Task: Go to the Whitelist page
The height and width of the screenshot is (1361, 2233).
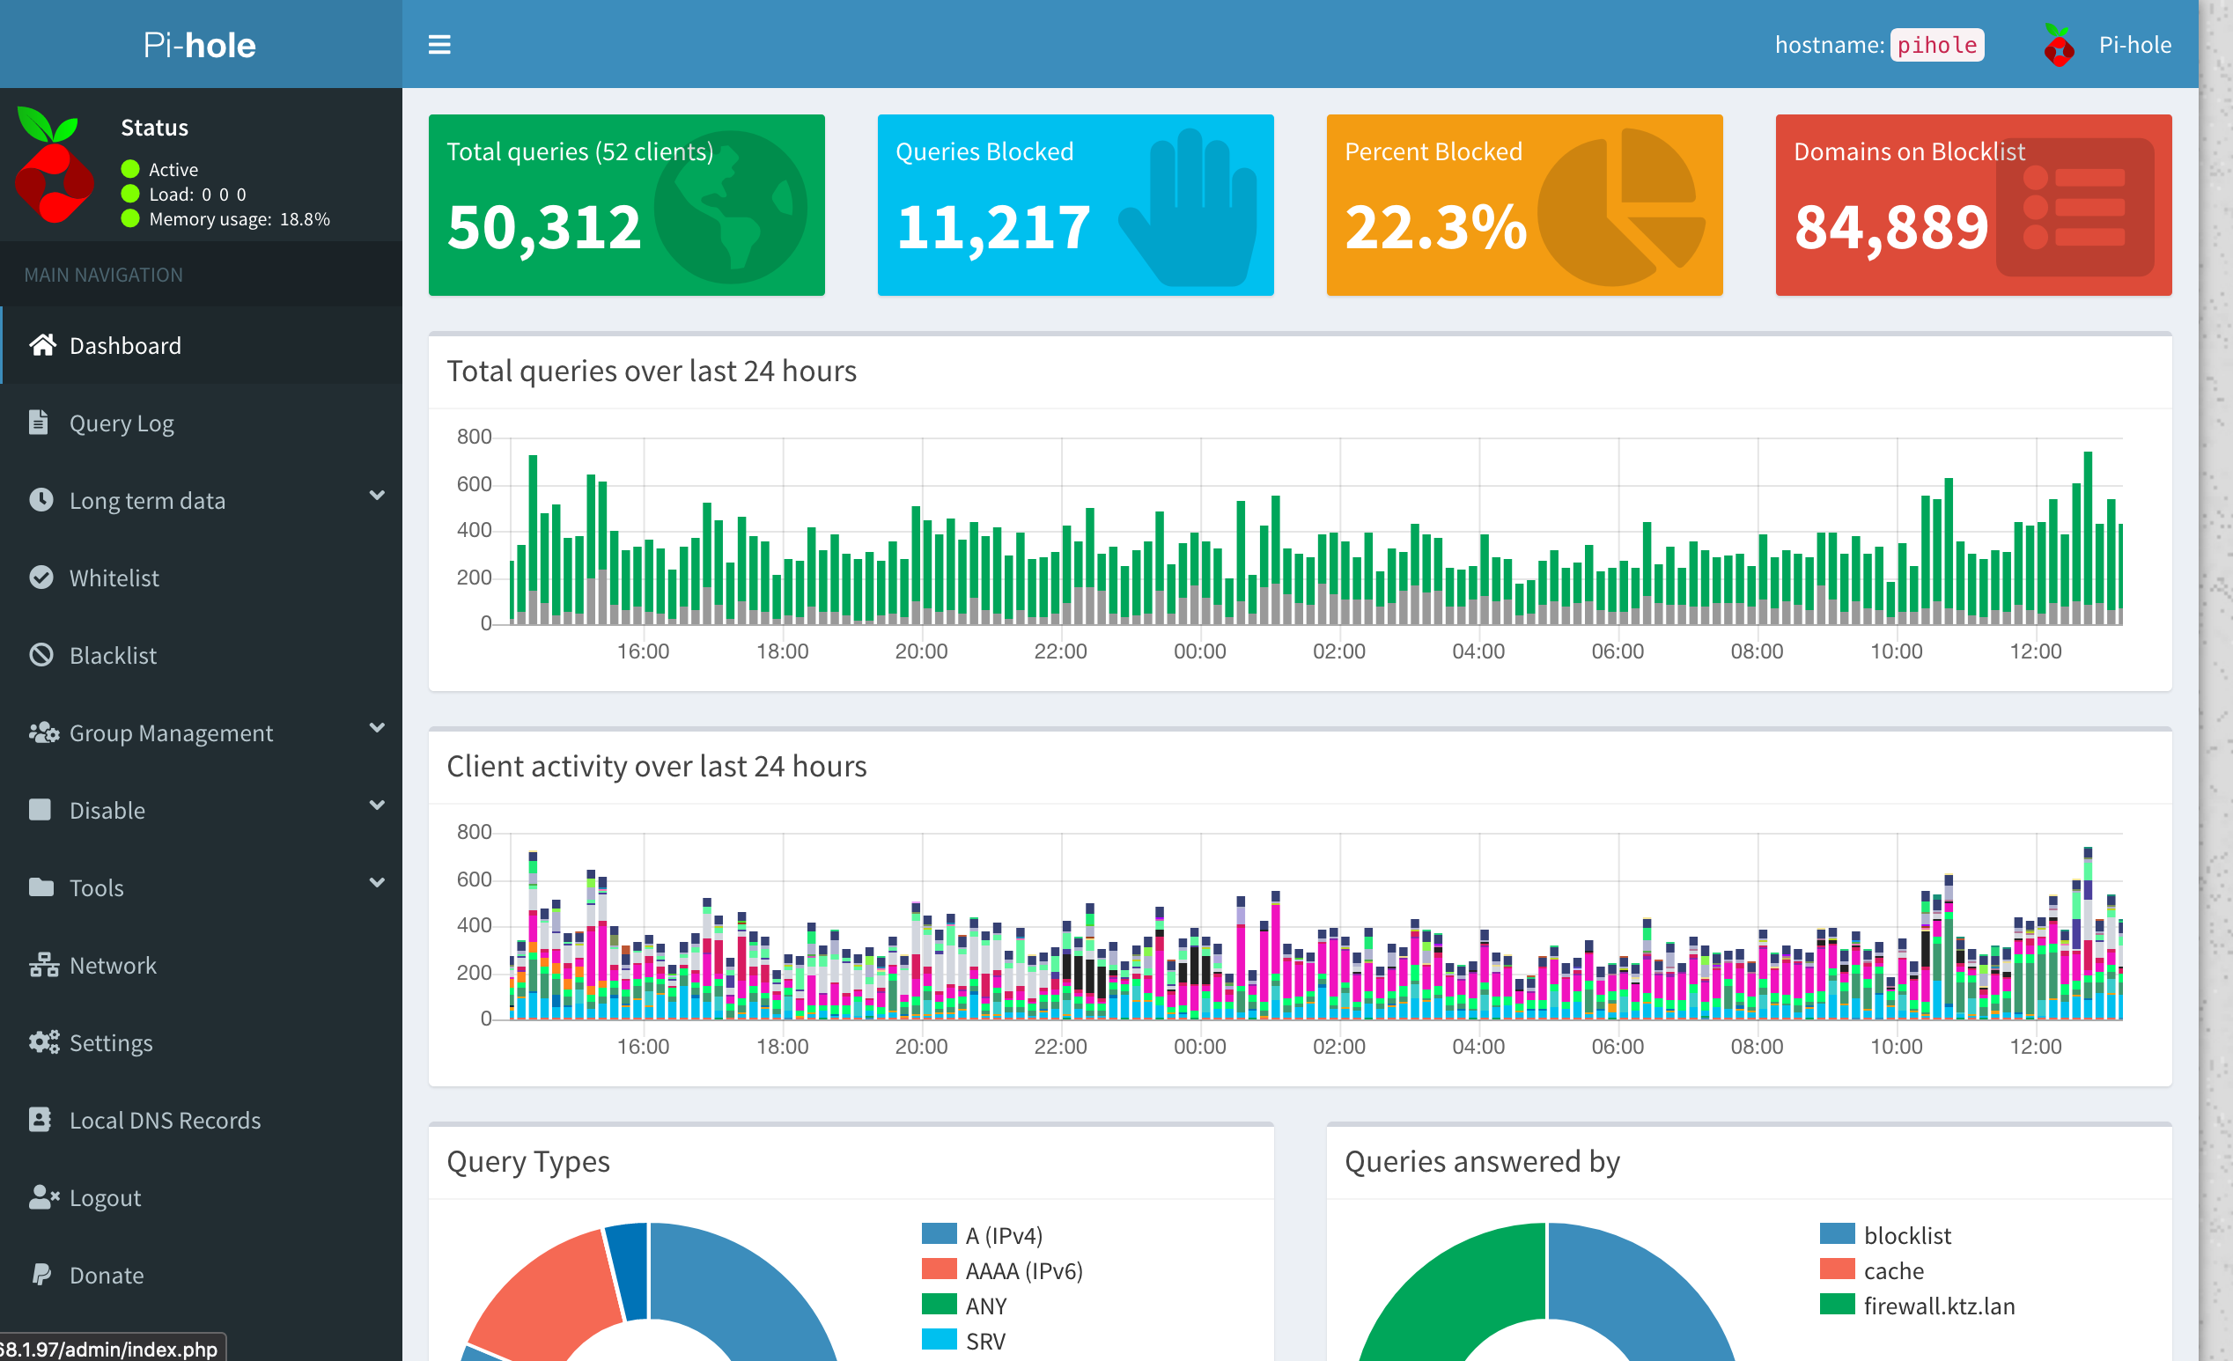Action: click(x=201, y=578)
